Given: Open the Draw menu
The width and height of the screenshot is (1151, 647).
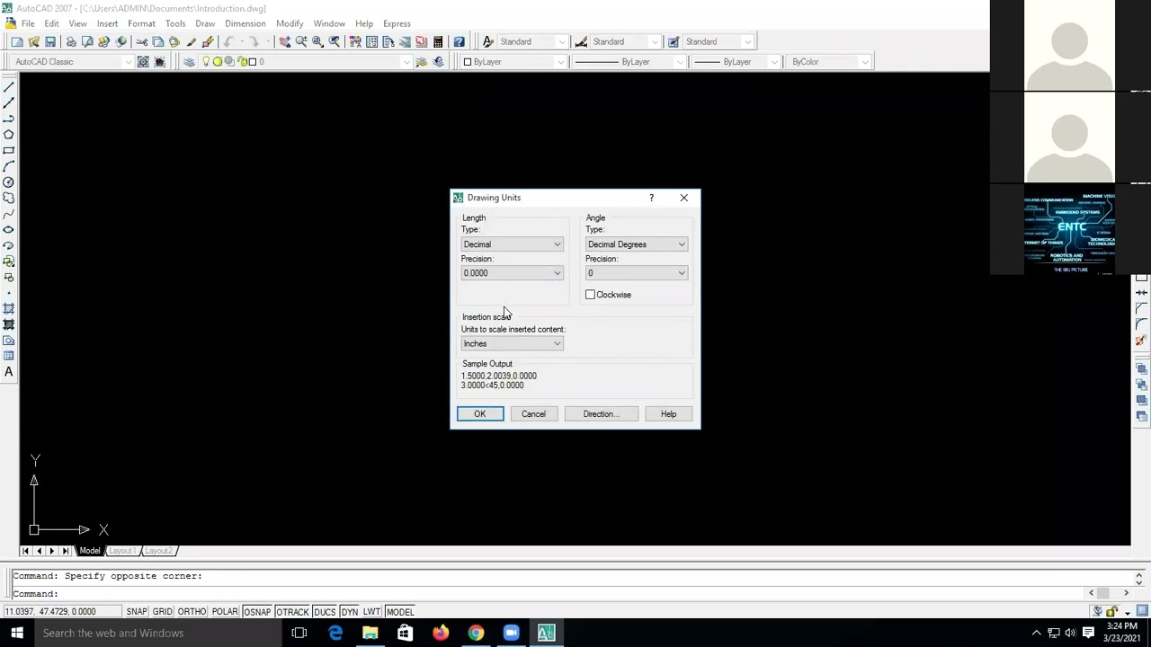Looking at the screenshot, I should tap(205, 23).
